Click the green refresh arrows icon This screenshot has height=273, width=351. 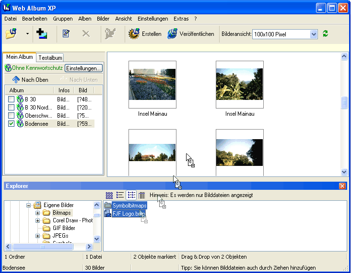[x=325, y=33]
